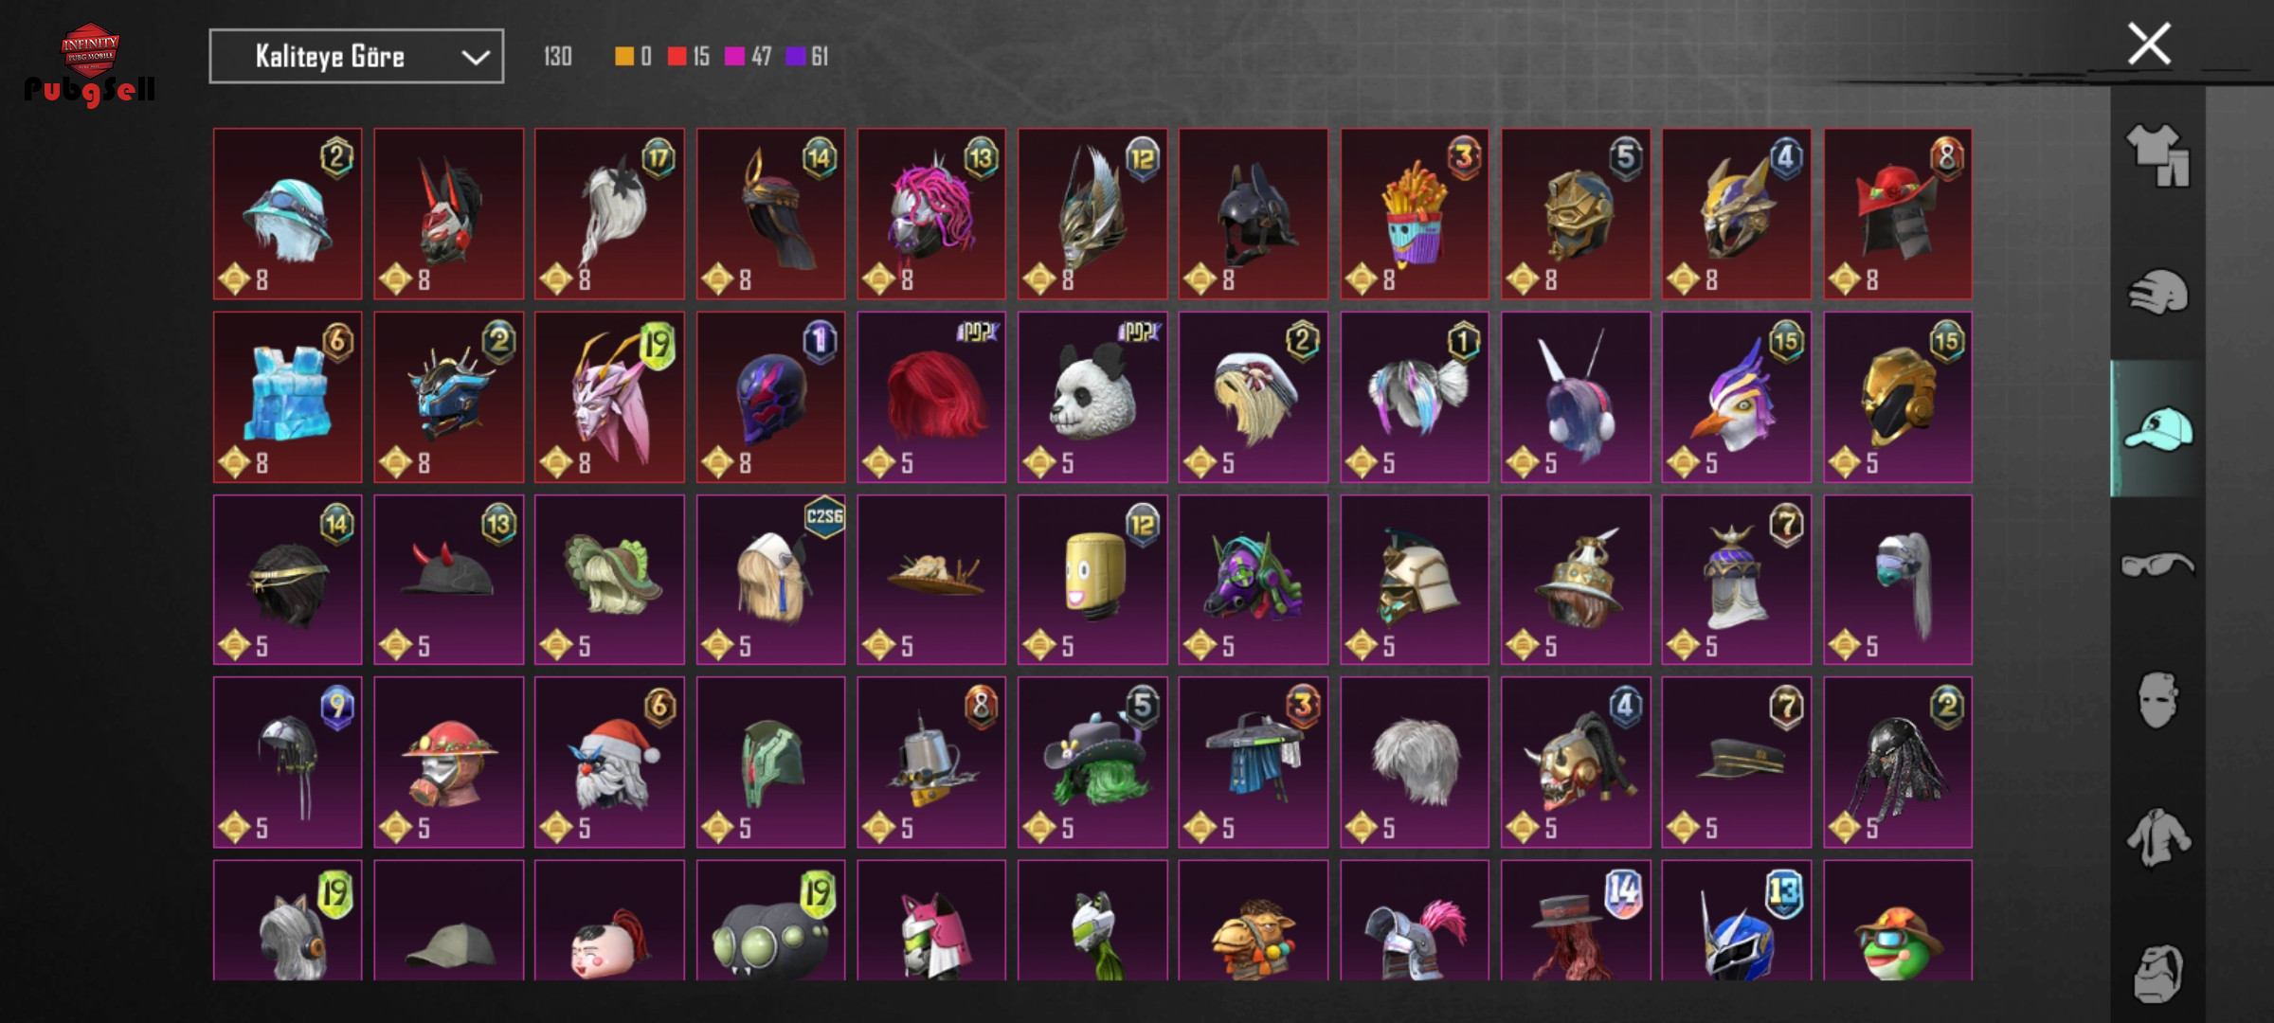Select the Santa hat mask item
This screenshot has height=1023, width=2274.
click(609, 762)
